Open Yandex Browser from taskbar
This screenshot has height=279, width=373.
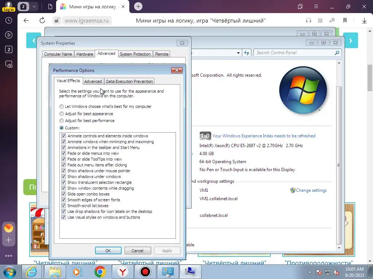(123, 272)
